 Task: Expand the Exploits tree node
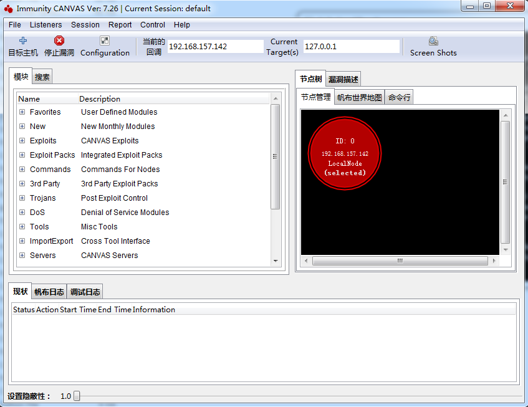22,141
